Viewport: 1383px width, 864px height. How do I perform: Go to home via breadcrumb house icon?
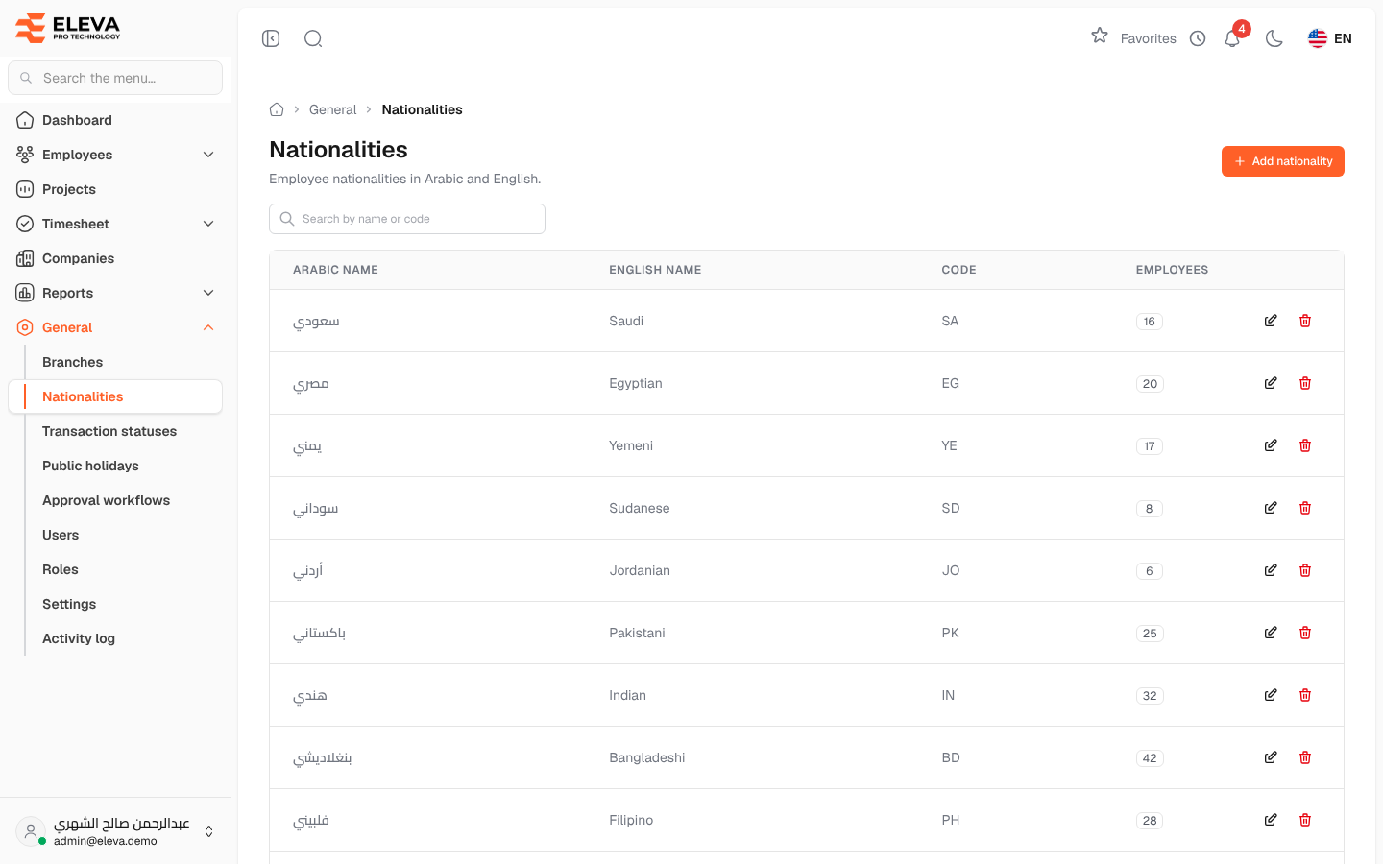click(x=277, y=109)
